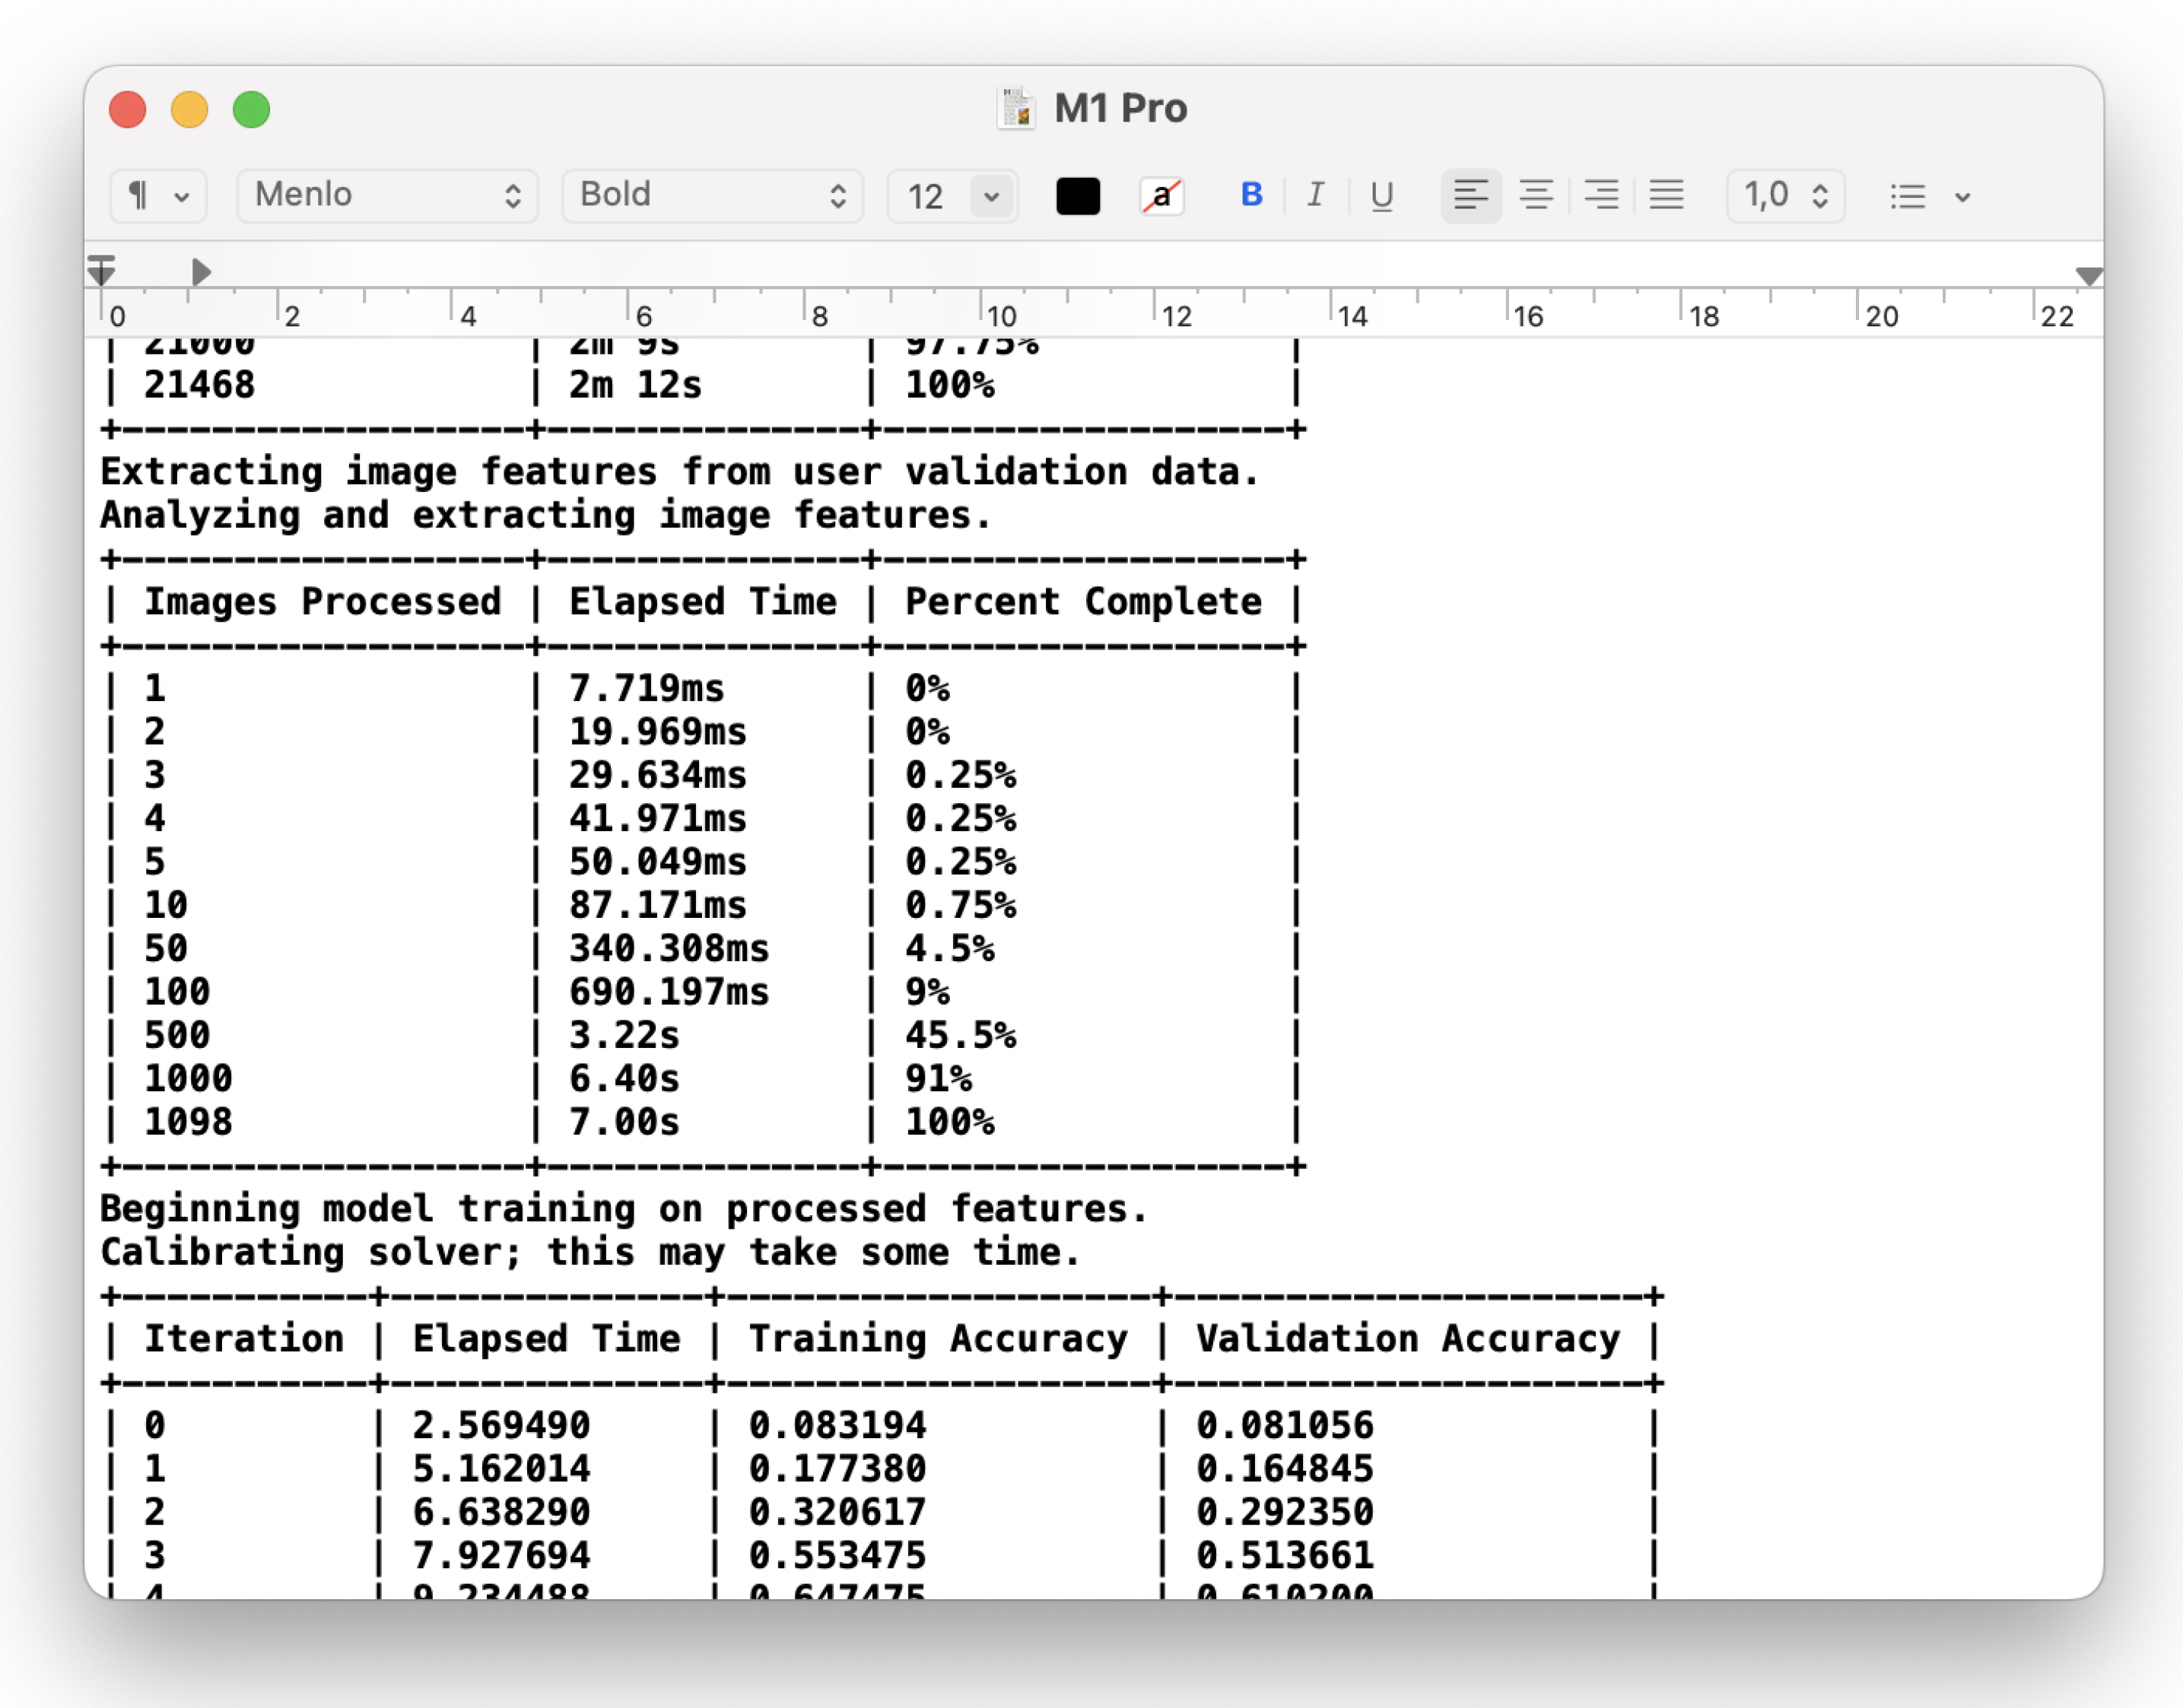Click the M1 Pro document icon

coord(1015,108)
